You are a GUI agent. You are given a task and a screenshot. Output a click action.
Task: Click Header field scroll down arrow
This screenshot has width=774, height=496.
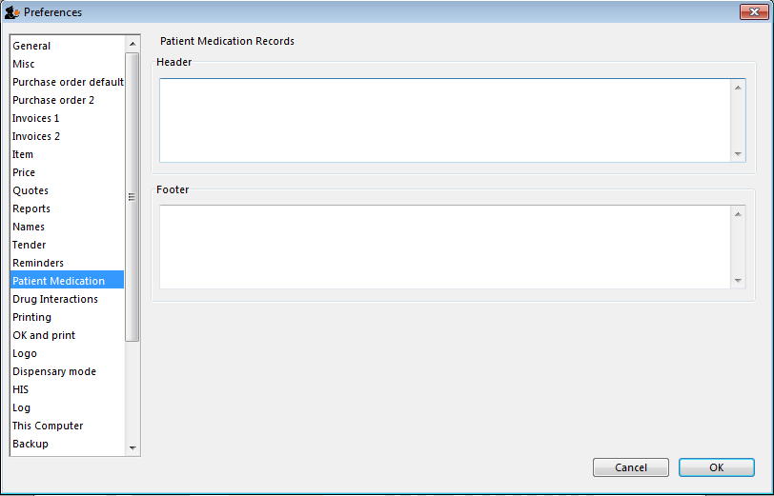coord(738,153)
